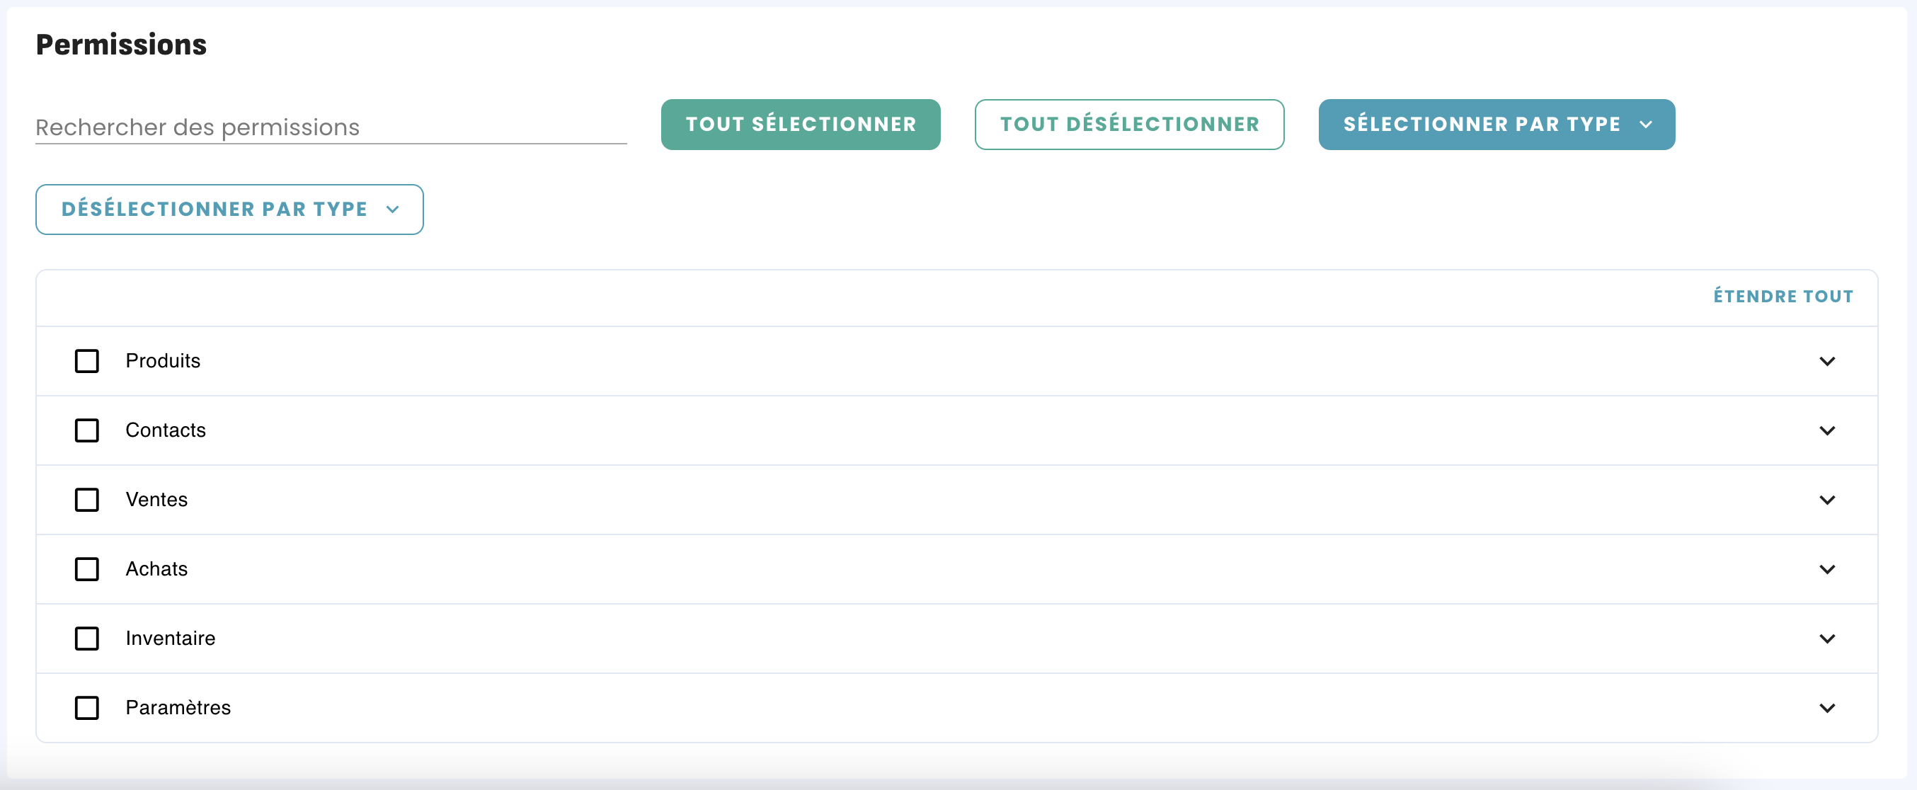Unfold the Inventaire row arrow
Screen dimensions: 1917x790
click(x=1827, y=639)
